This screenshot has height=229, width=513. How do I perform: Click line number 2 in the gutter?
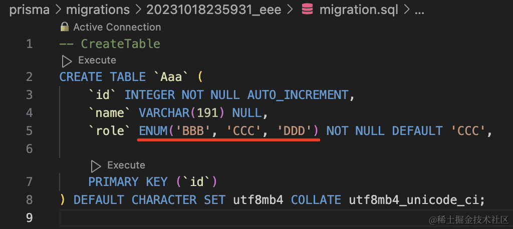click(29, 77)
